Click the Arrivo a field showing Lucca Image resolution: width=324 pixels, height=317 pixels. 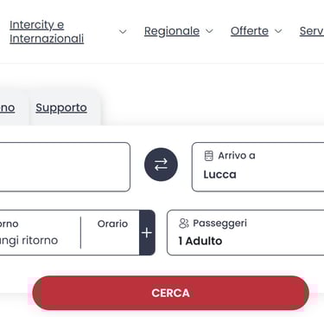[257, 167]
